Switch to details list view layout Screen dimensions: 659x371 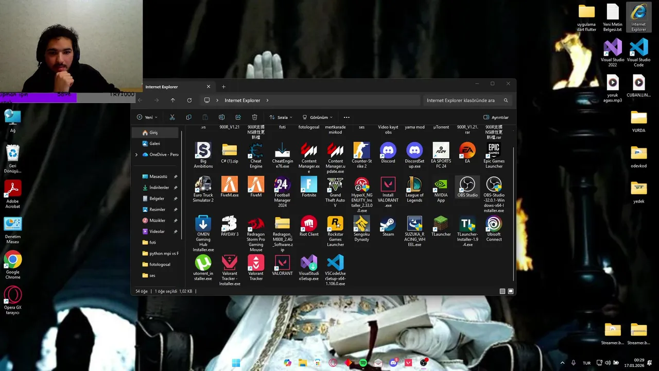(502, 291)
